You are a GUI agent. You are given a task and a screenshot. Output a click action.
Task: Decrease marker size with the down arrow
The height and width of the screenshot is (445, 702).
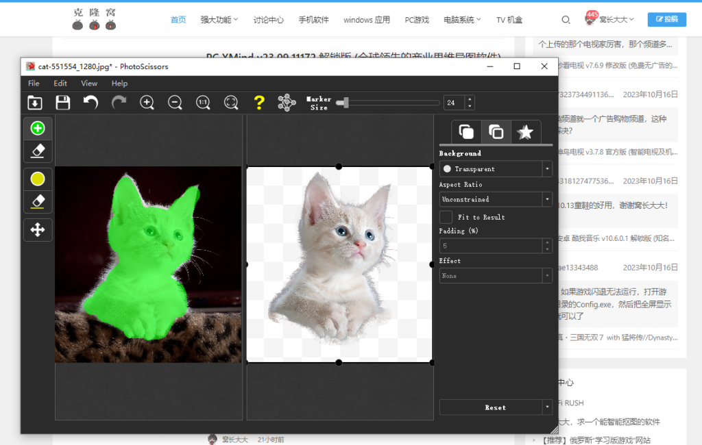470,106
